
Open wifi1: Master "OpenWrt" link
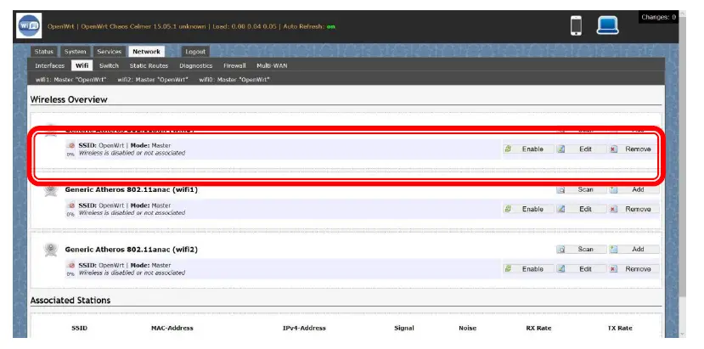coord(71,80)
